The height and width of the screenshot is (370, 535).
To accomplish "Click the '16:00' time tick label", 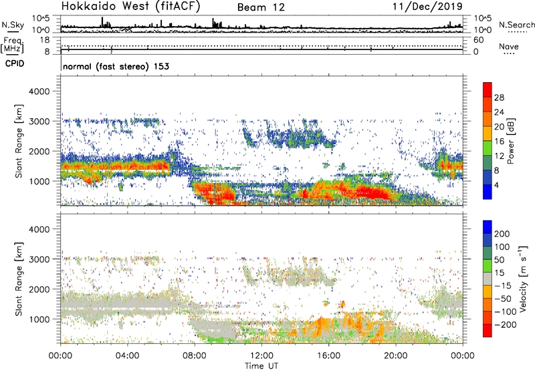I will 328,356.
